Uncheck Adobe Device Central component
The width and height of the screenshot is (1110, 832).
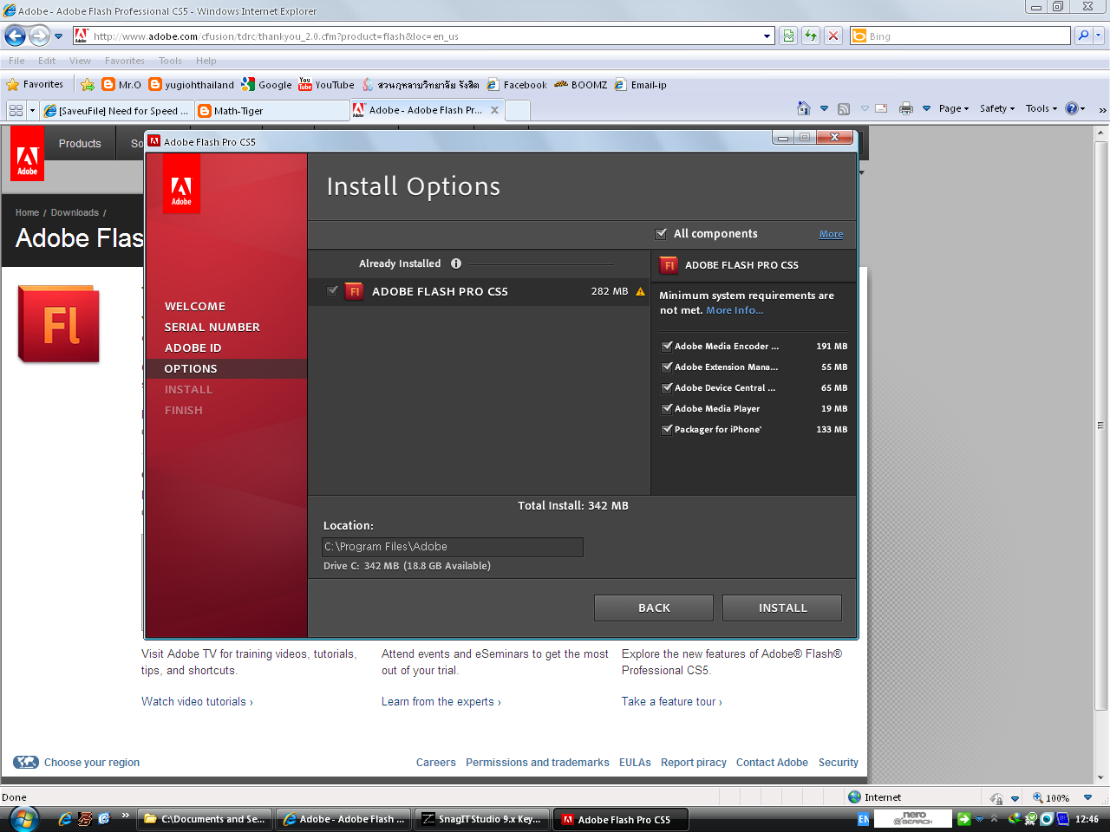[667, 387]
